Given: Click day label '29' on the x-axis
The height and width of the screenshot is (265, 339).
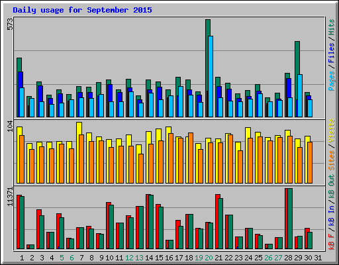Looking at the screenshot, I should point(298,258).
